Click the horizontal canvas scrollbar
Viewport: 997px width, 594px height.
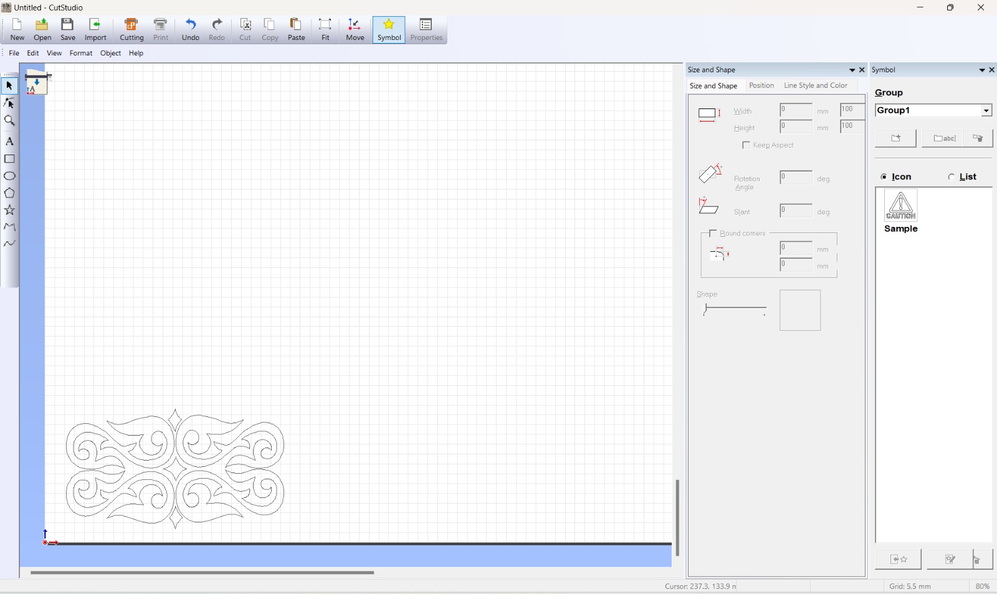coord(203,572)
